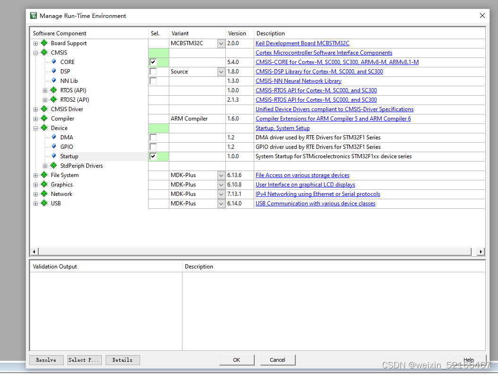Click the CORE blue component icon

tap(54, 62)
